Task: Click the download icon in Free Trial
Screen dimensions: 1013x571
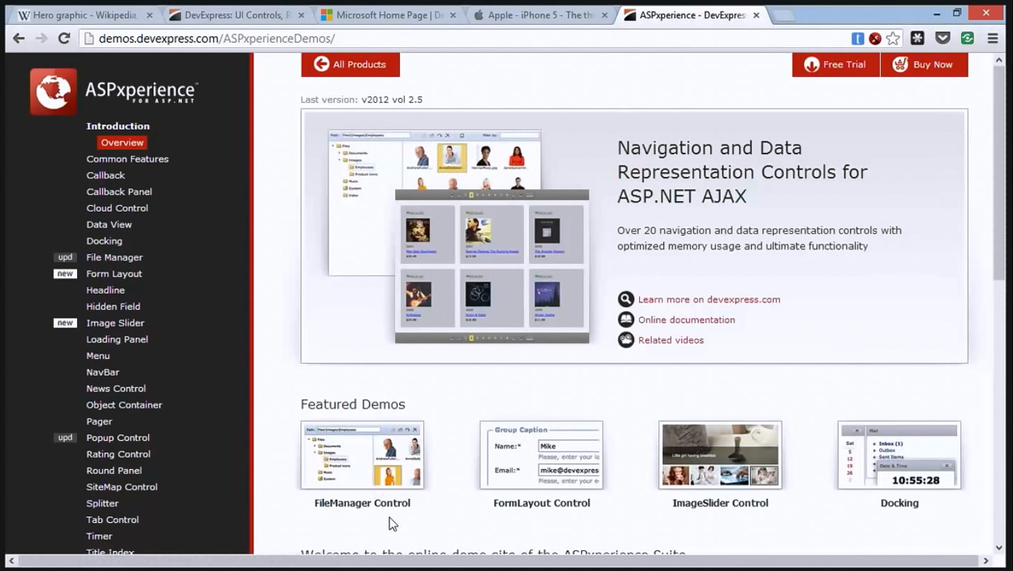Action: coord(811,64)
